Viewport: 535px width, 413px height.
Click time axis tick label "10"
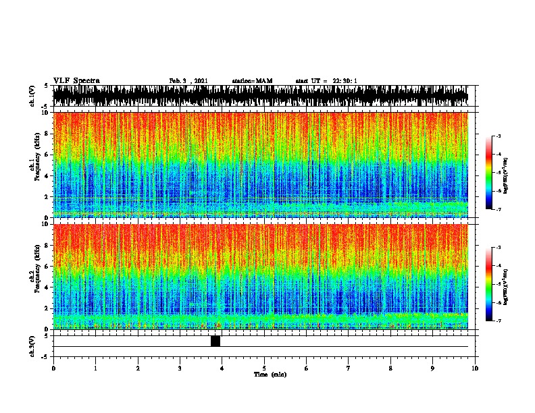click(x=475, y=368)
